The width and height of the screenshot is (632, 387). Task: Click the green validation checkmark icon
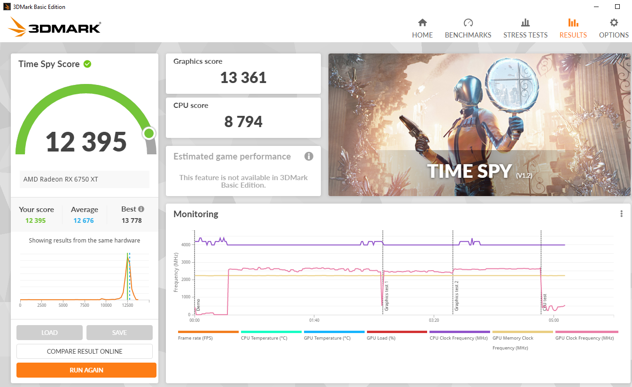(87, 64)
